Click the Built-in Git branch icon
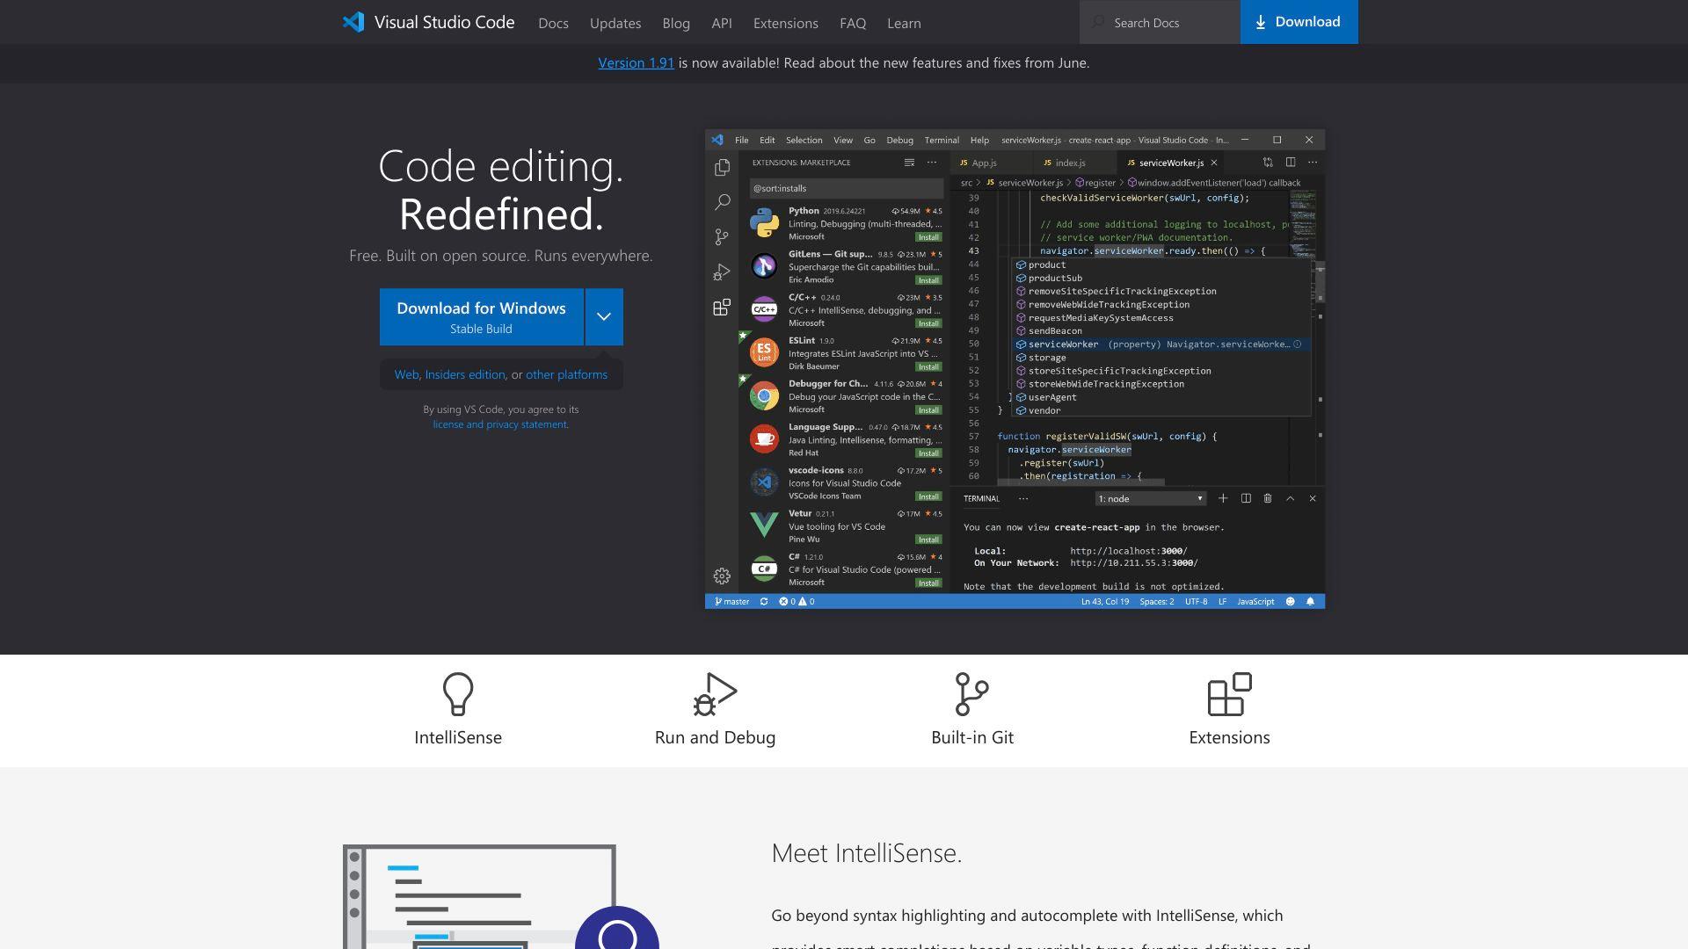The width and height of the screenshot is (1688, 949). pyautogui.click(x=972, y=694)
